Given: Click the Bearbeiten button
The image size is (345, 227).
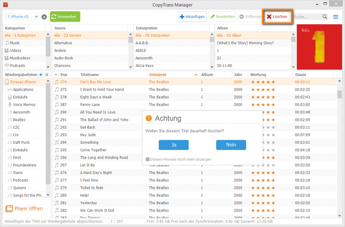Looking at the screenshot, I should tap(222, 17).
